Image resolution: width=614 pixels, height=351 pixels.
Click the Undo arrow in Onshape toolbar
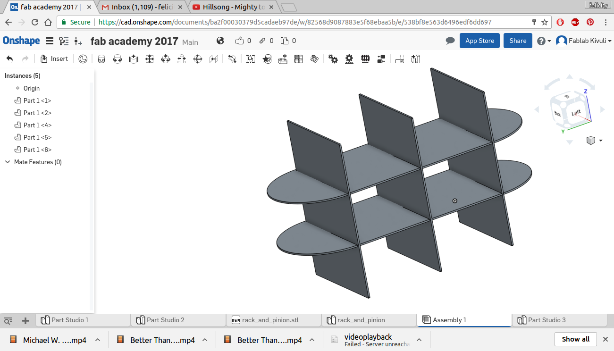click(x=9, y=59)
